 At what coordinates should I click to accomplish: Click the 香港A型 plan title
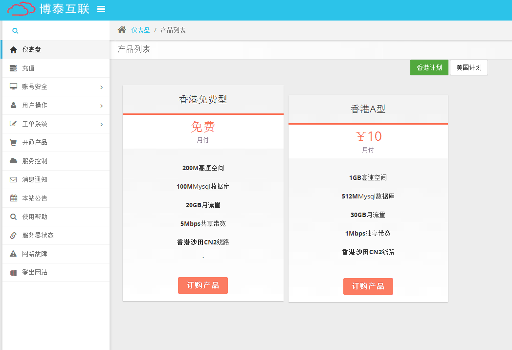(x=368, y=109)
